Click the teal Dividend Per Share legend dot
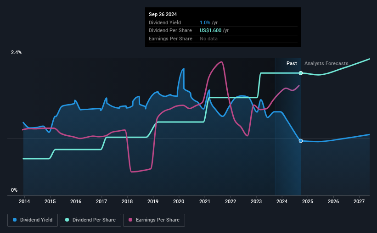 67,220
